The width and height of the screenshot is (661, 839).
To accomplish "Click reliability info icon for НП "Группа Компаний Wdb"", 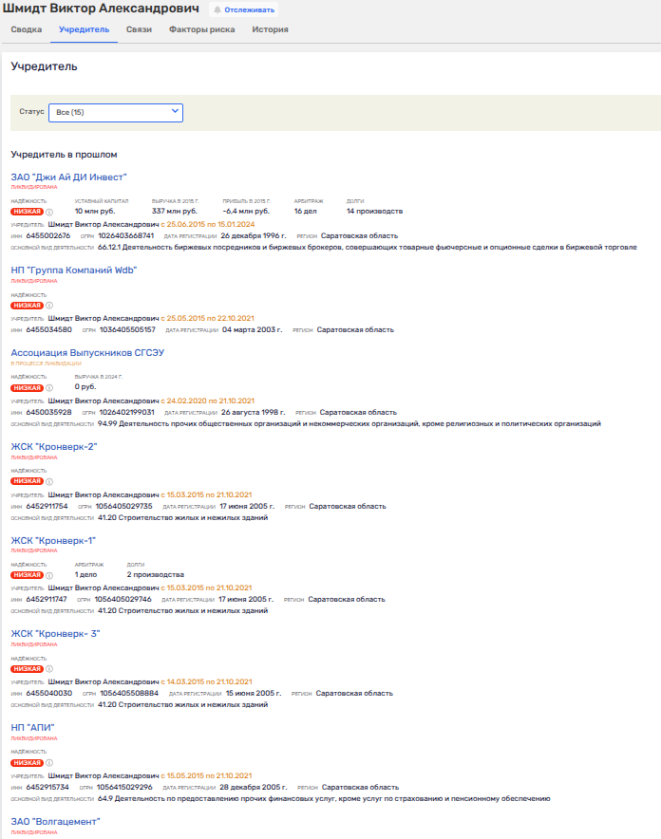I will tap(49, 306).
